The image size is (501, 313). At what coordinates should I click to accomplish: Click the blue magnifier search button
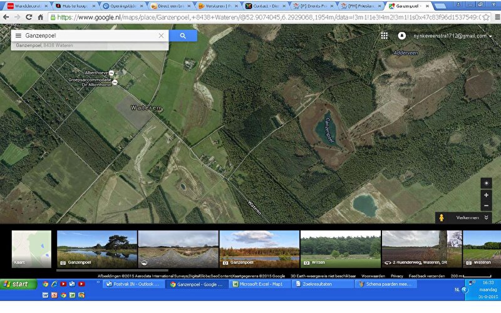pos(183,36)
